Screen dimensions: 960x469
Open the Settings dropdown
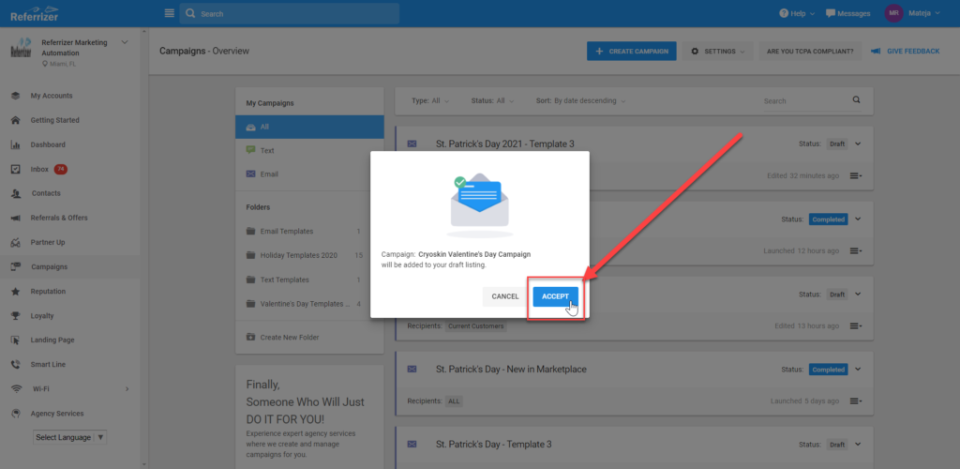(718, 51)
